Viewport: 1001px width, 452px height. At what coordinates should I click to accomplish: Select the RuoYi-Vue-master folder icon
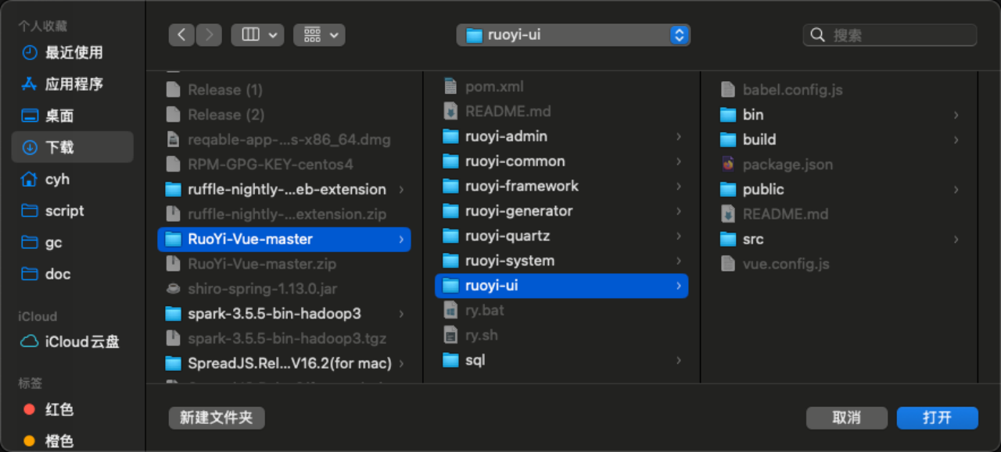[x=173, y=239]
